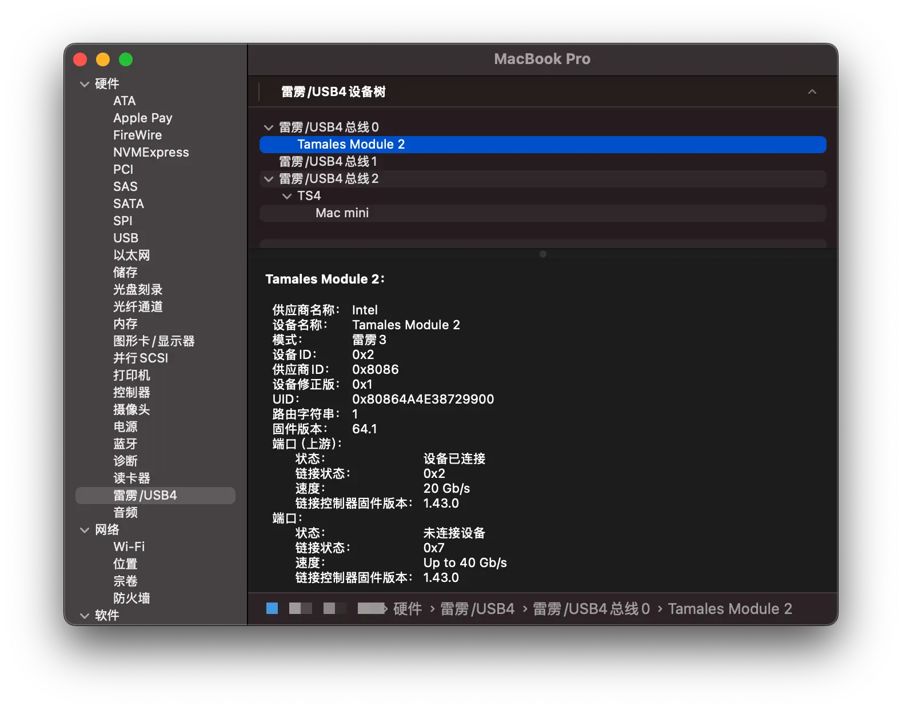Click 雷雳/USB4 总线 0 in path bar
The image size is (902, 710).
pyautogui.click(x=591, y=609)
